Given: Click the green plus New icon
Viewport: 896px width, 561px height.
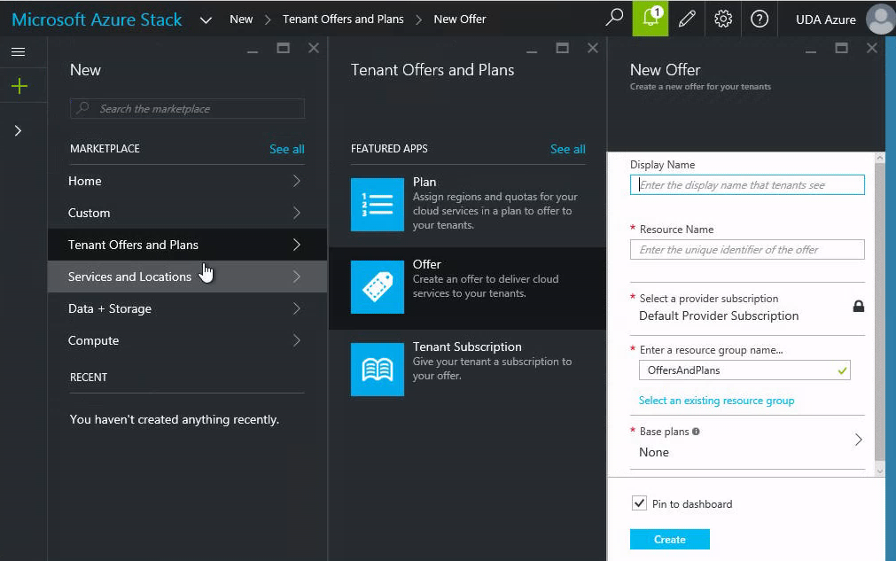Looking at the screenshot, I should coord(19,86).
